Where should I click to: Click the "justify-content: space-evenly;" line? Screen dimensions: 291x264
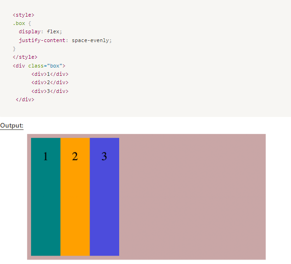[65, 40]
